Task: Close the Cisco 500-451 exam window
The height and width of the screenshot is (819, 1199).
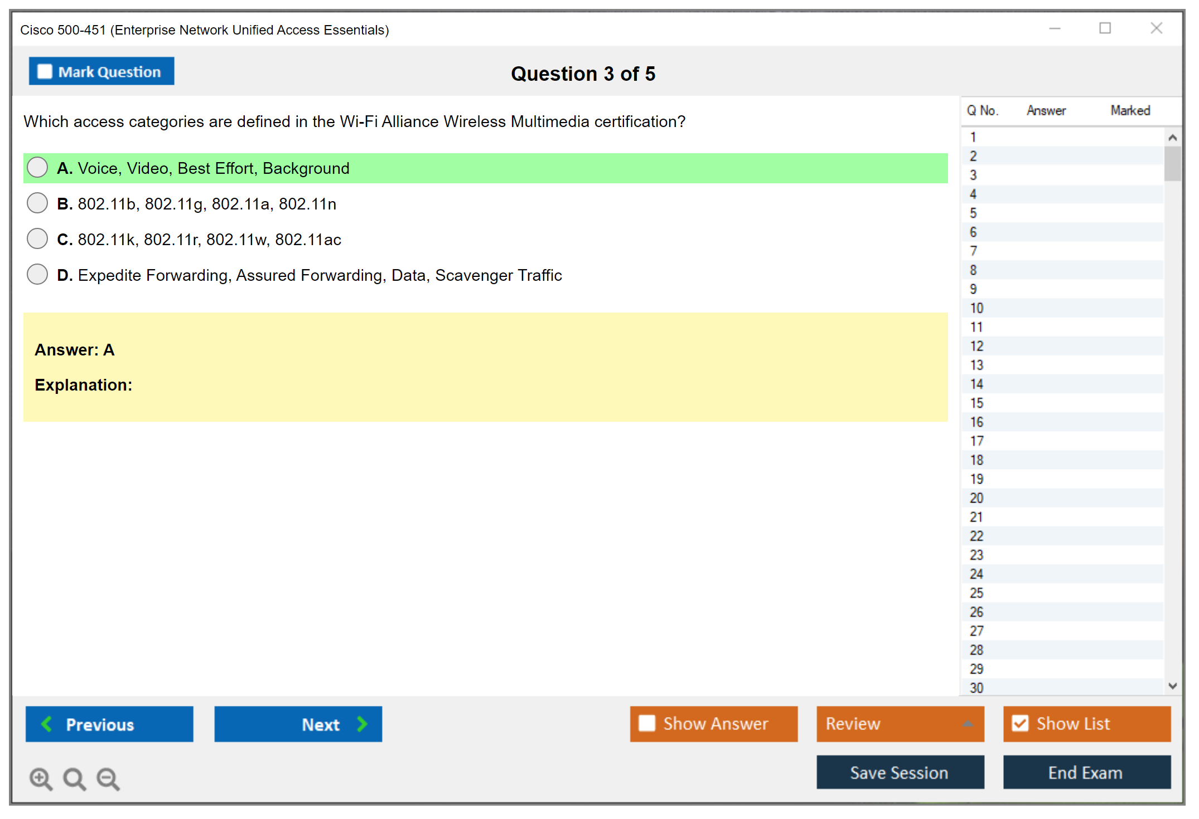Action: (1156, 28)
